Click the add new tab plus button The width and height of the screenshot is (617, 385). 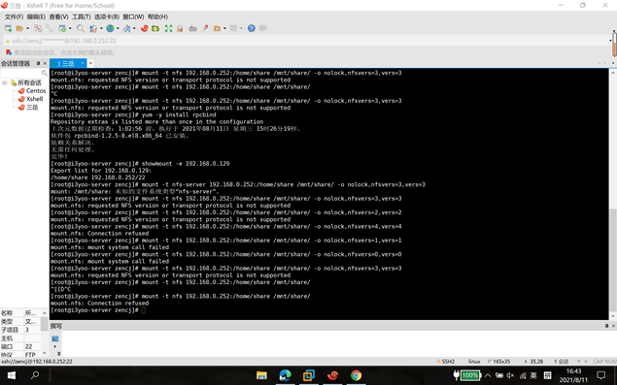coord(90,63)
